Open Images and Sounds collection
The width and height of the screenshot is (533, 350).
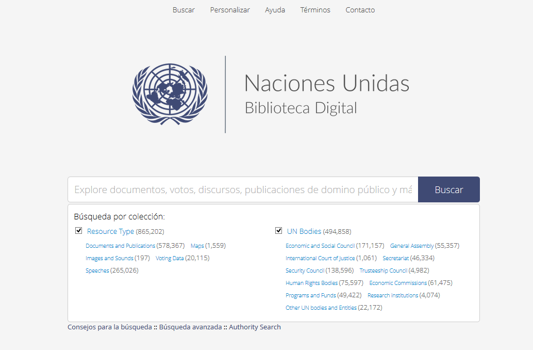coord(109,258)
